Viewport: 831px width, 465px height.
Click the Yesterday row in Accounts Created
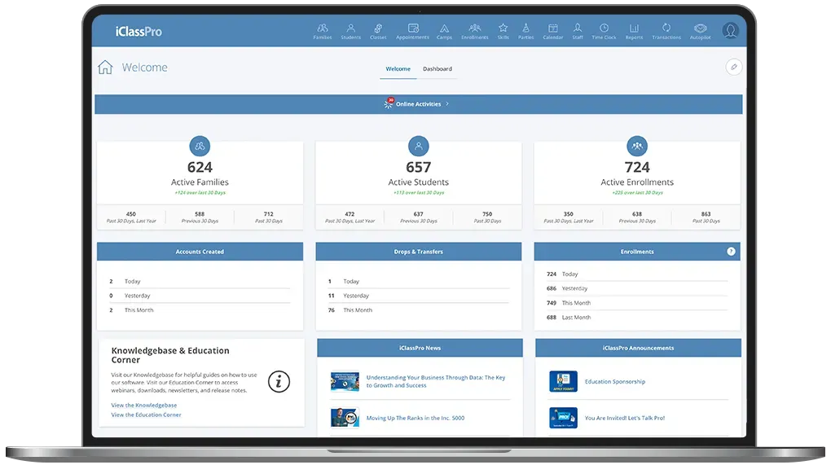[x=200, y=296]
